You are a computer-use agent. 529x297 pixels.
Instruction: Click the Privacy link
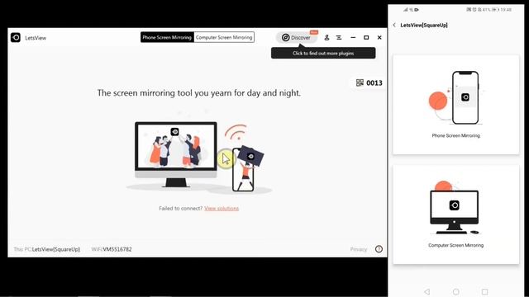358,249
